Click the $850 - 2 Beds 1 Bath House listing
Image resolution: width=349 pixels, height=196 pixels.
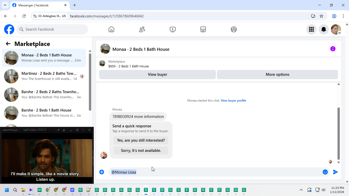point(129,66)
